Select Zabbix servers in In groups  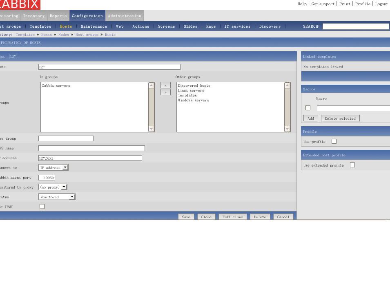(56, 86)
